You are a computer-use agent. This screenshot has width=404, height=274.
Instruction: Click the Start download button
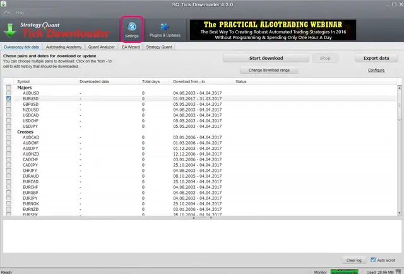[x=266, y=58]
